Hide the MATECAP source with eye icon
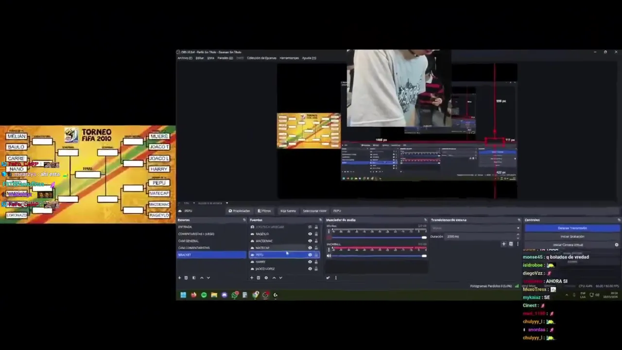The image size is (622, 350). click(x=310, y=248)
